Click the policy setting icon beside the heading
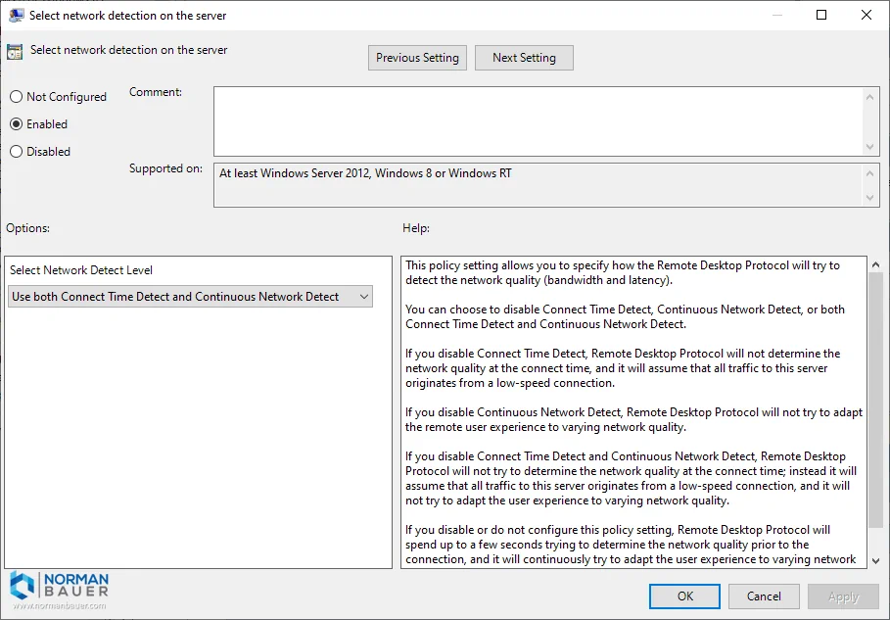 (x=15, y=51)
